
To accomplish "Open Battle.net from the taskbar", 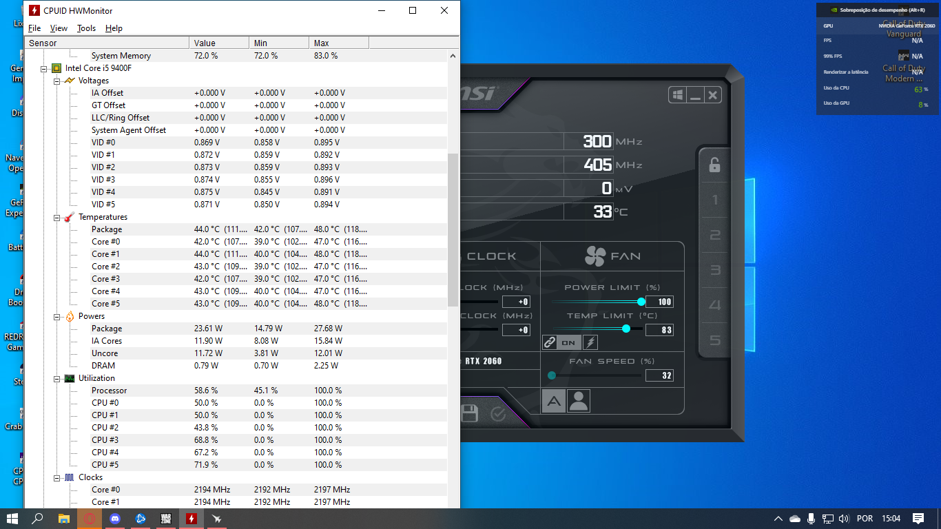I will click(140, 519).
